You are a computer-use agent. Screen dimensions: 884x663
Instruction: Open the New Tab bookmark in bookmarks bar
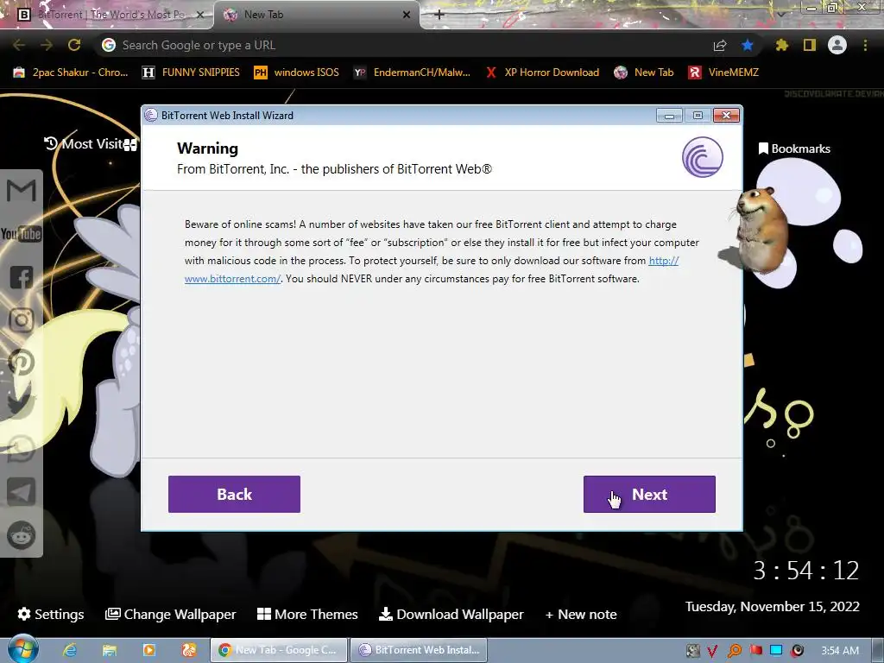click(x=644, y=73)
